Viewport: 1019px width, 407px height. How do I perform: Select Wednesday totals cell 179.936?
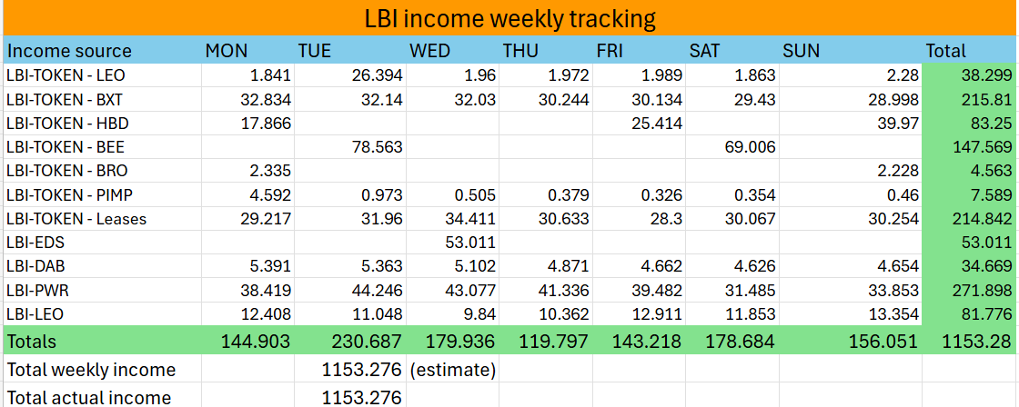(x=452, y=342)
